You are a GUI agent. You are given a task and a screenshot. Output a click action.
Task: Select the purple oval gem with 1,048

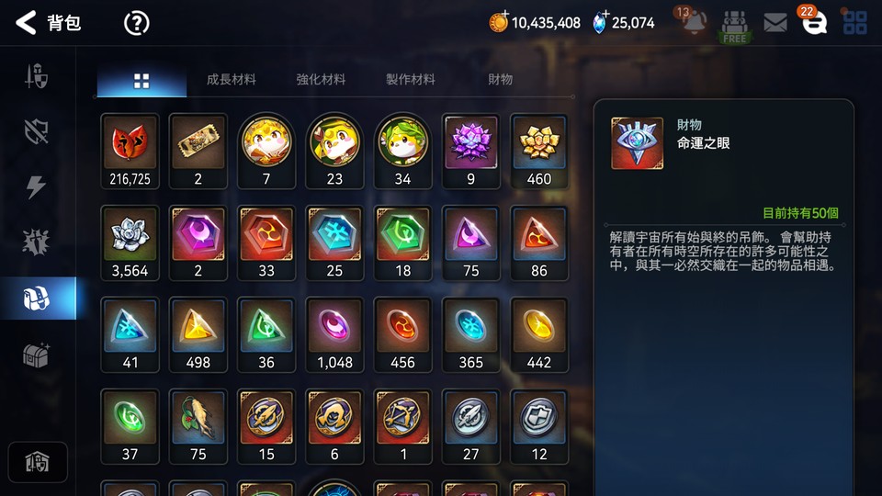click(334, 335)
